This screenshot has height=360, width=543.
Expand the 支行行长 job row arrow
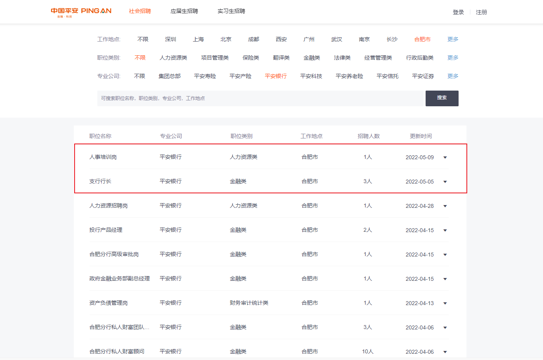[445, 182]
